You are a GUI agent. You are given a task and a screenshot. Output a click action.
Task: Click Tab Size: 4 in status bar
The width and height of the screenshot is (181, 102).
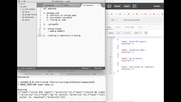click(86, 68)
